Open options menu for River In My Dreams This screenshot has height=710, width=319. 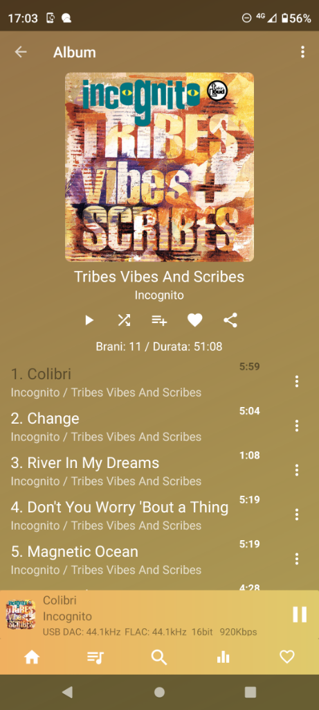point(296,470)
